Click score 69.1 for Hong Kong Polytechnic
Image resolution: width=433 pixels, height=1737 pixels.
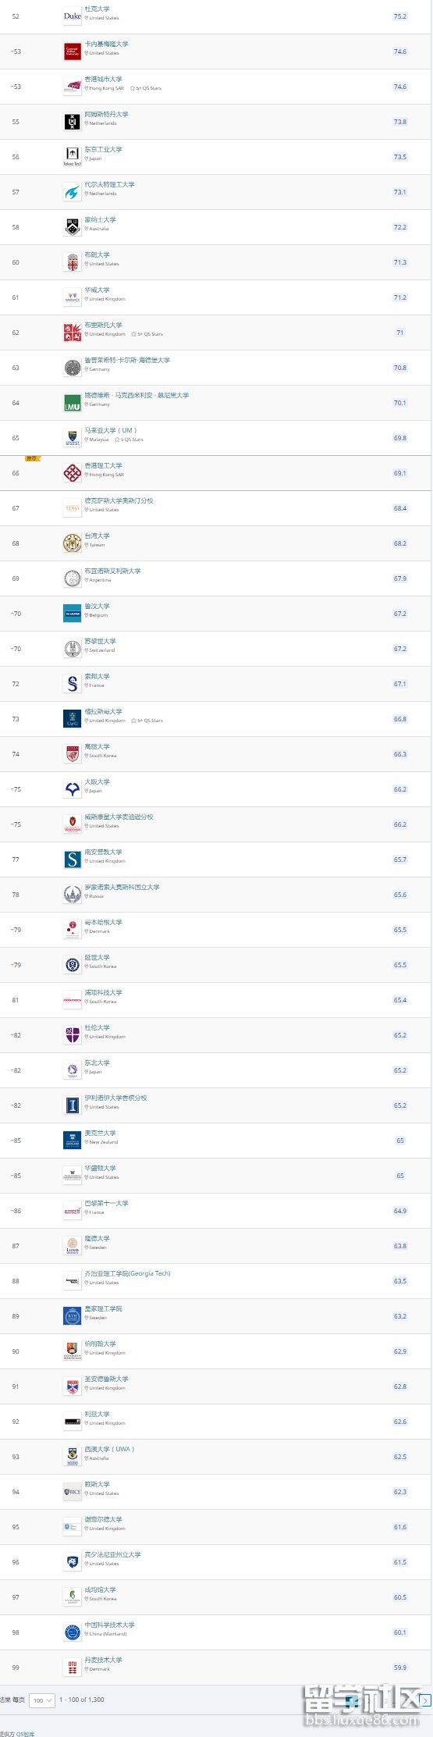click(400, 473)
